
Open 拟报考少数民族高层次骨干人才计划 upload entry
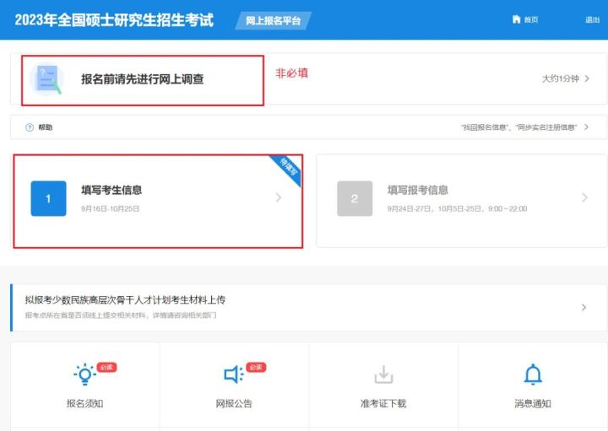pos(125,299)
